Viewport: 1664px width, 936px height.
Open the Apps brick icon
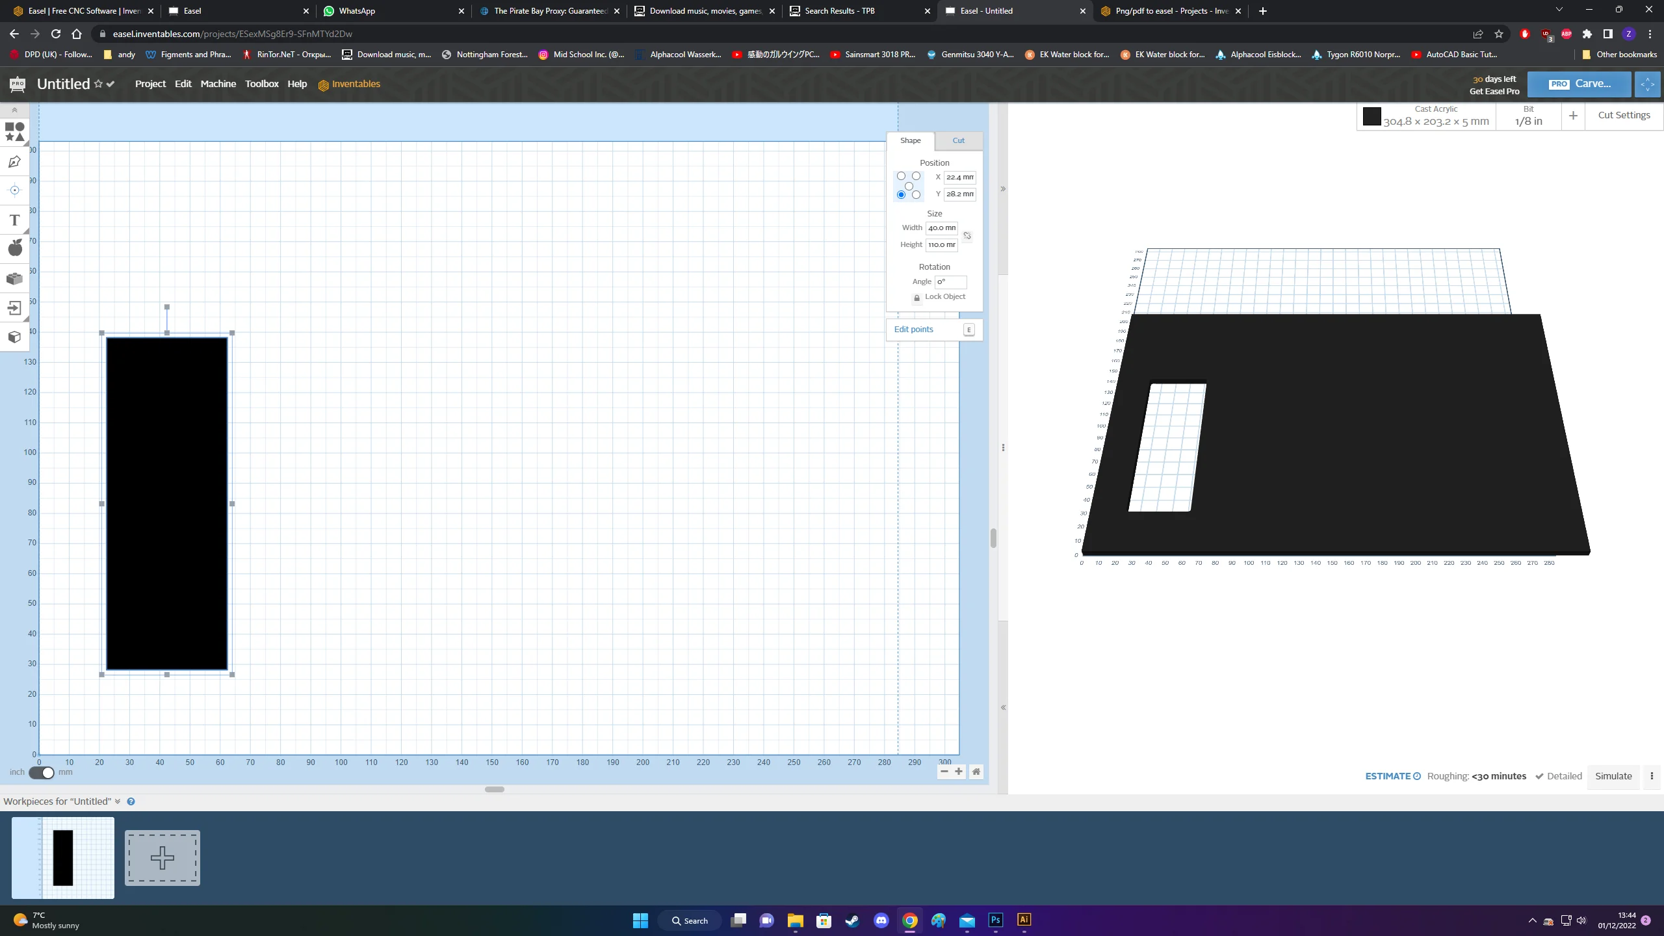[x=14, y=279]
